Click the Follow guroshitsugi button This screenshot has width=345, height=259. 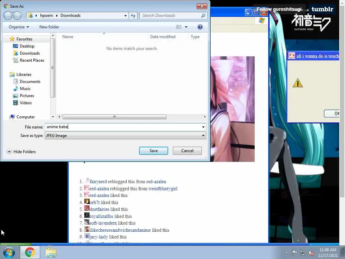point(279,9)
